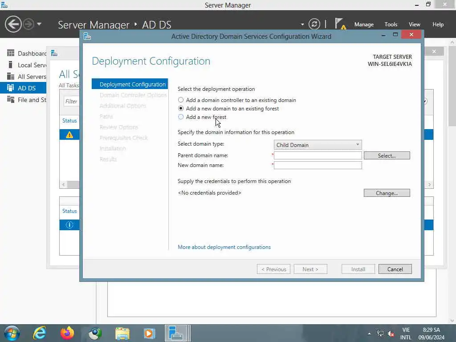Click the AD DS icon in sidebar
The height and width of the screenshot is (342, 456).
11,88
